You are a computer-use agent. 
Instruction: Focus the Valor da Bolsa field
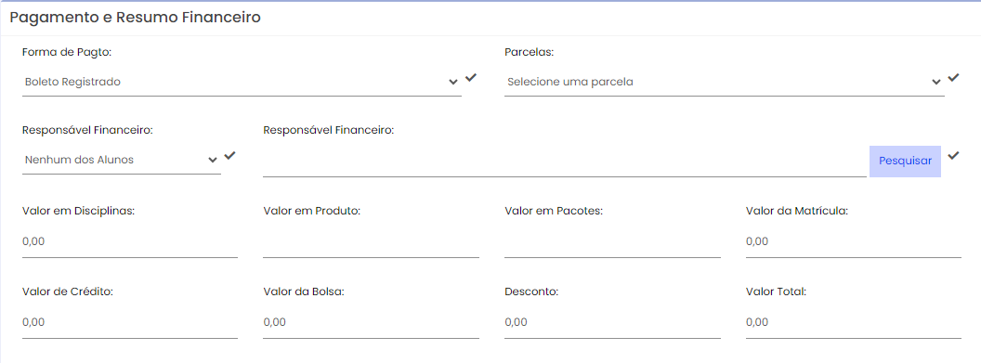tap(371, 323)
